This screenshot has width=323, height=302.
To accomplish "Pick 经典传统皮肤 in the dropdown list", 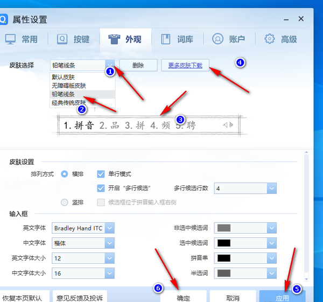I will 69,102.
